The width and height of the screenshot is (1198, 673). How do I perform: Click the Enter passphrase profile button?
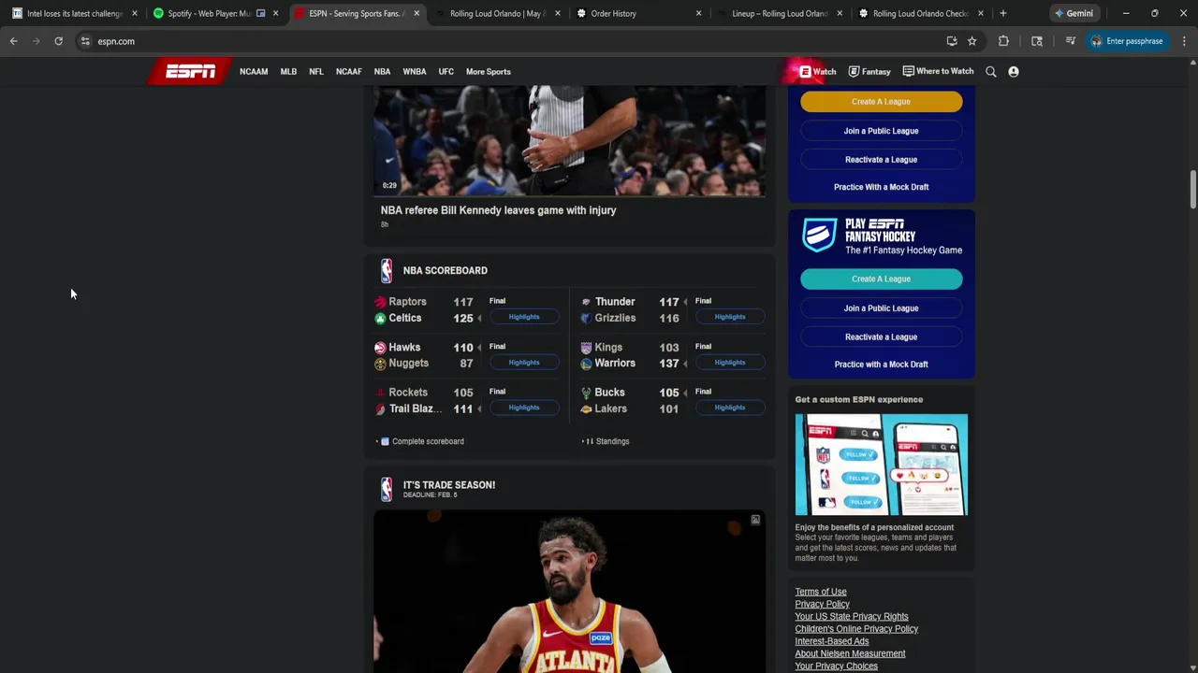pos(1127,41)
